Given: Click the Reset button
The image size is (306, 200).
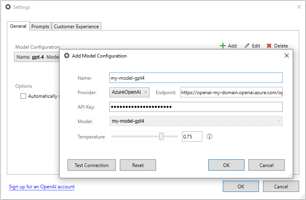Looking at the screenshot, I should click(x=138, y=165).
